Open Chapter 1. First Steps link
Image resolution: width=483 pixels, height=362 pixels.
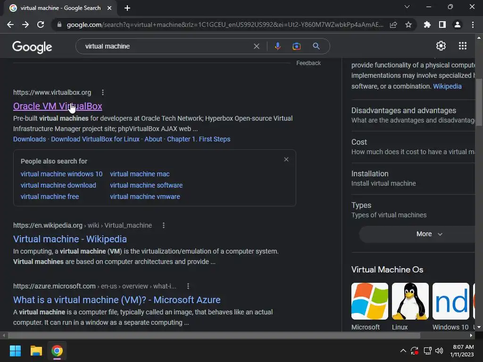(x=199, y=139)
